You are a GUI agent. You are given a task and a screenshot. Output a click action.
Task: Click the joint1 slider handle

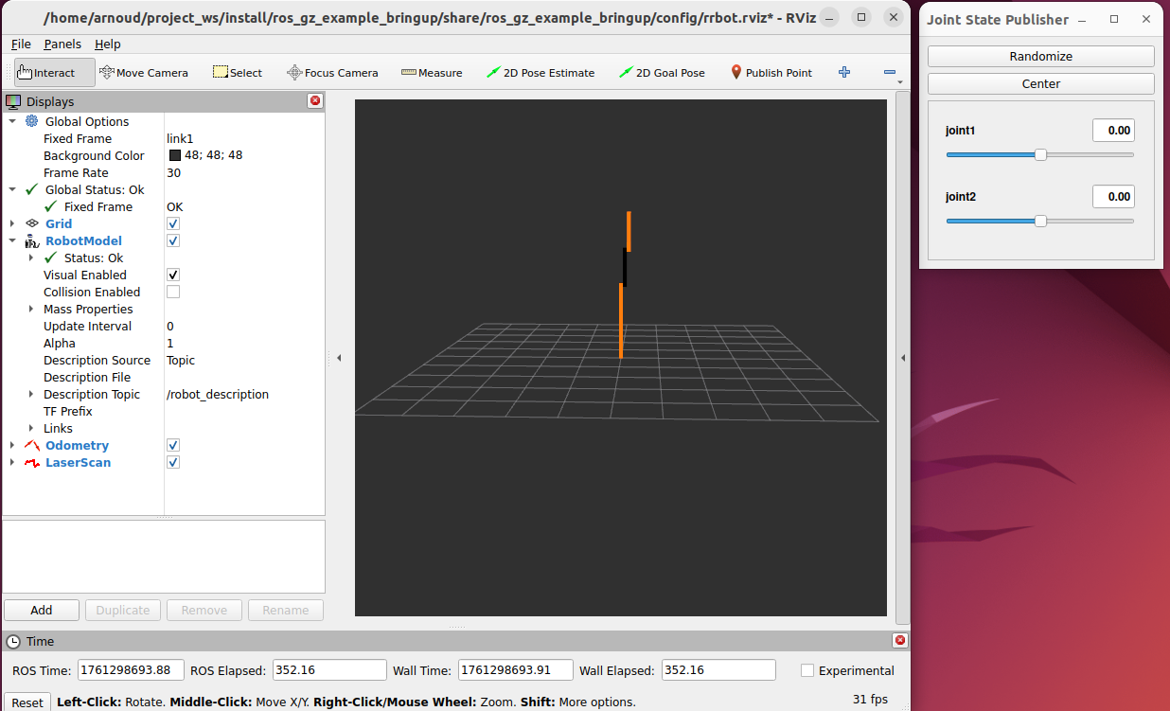tap(1040, 155)
